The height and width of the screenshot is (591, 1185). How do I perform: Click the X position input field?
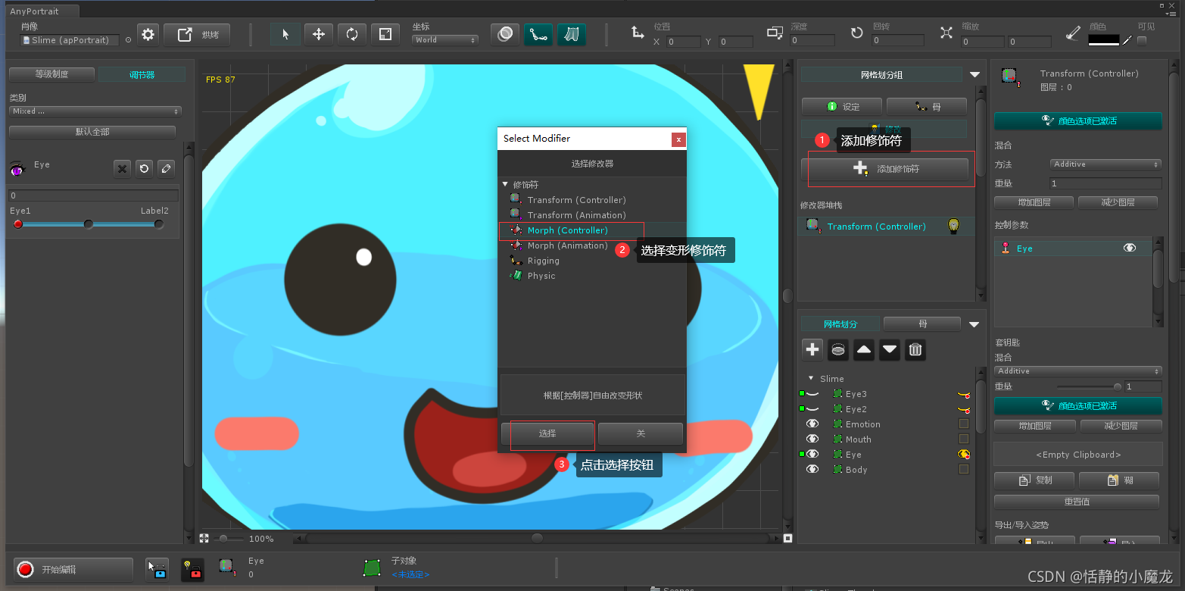[x=683, y=42]
